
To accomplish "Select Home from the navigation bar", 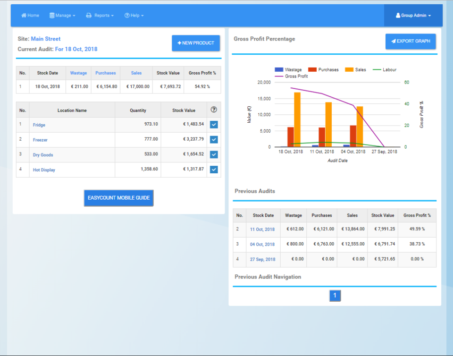I will 30,15.
